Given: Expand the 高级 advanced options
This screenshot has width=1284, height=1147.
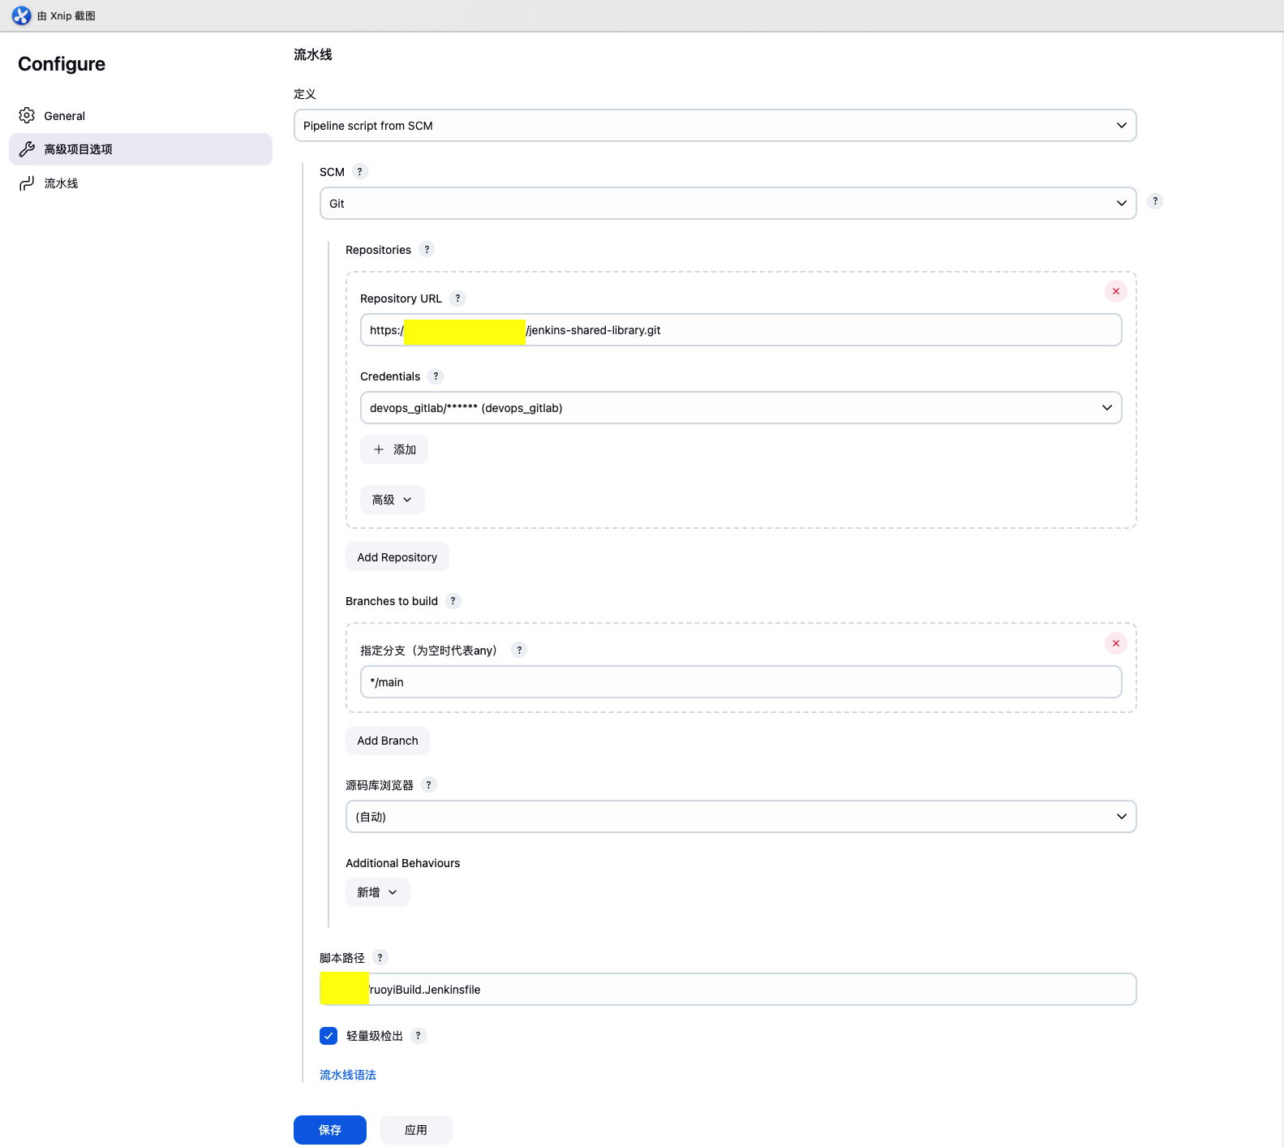Looking at the screenshot, I should [x=392, y=500].
